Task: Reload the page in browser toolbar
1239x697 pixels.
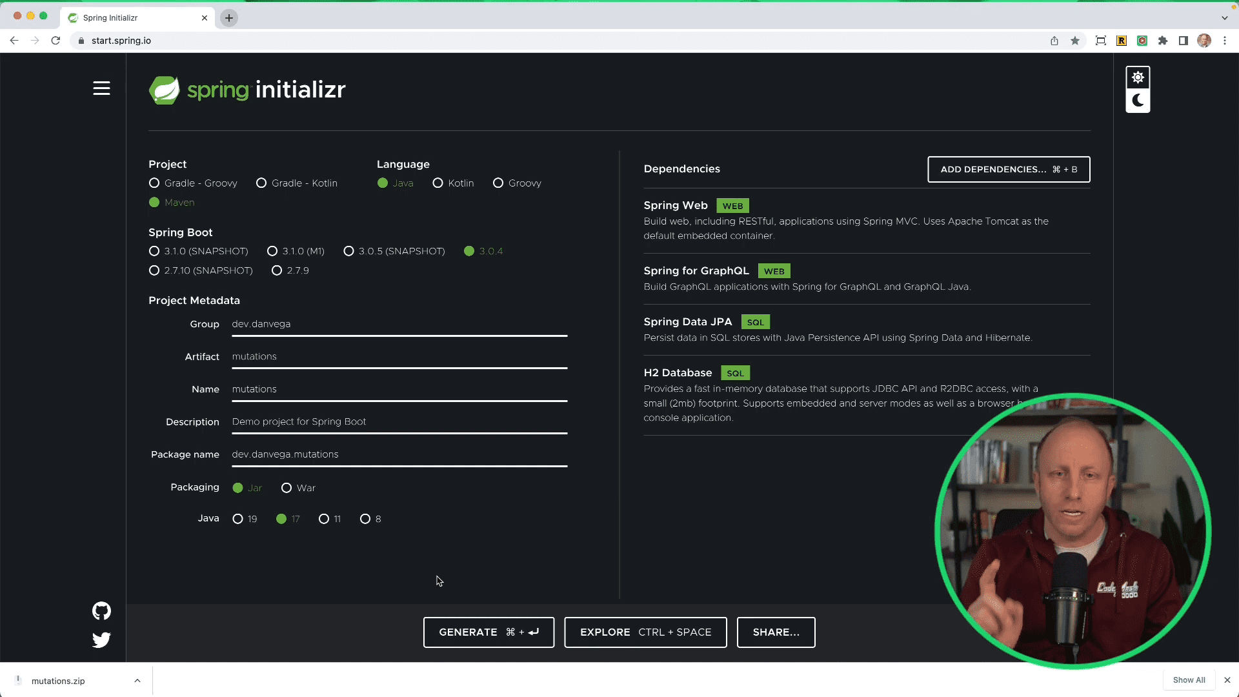Action: click(x=55, y=41)
